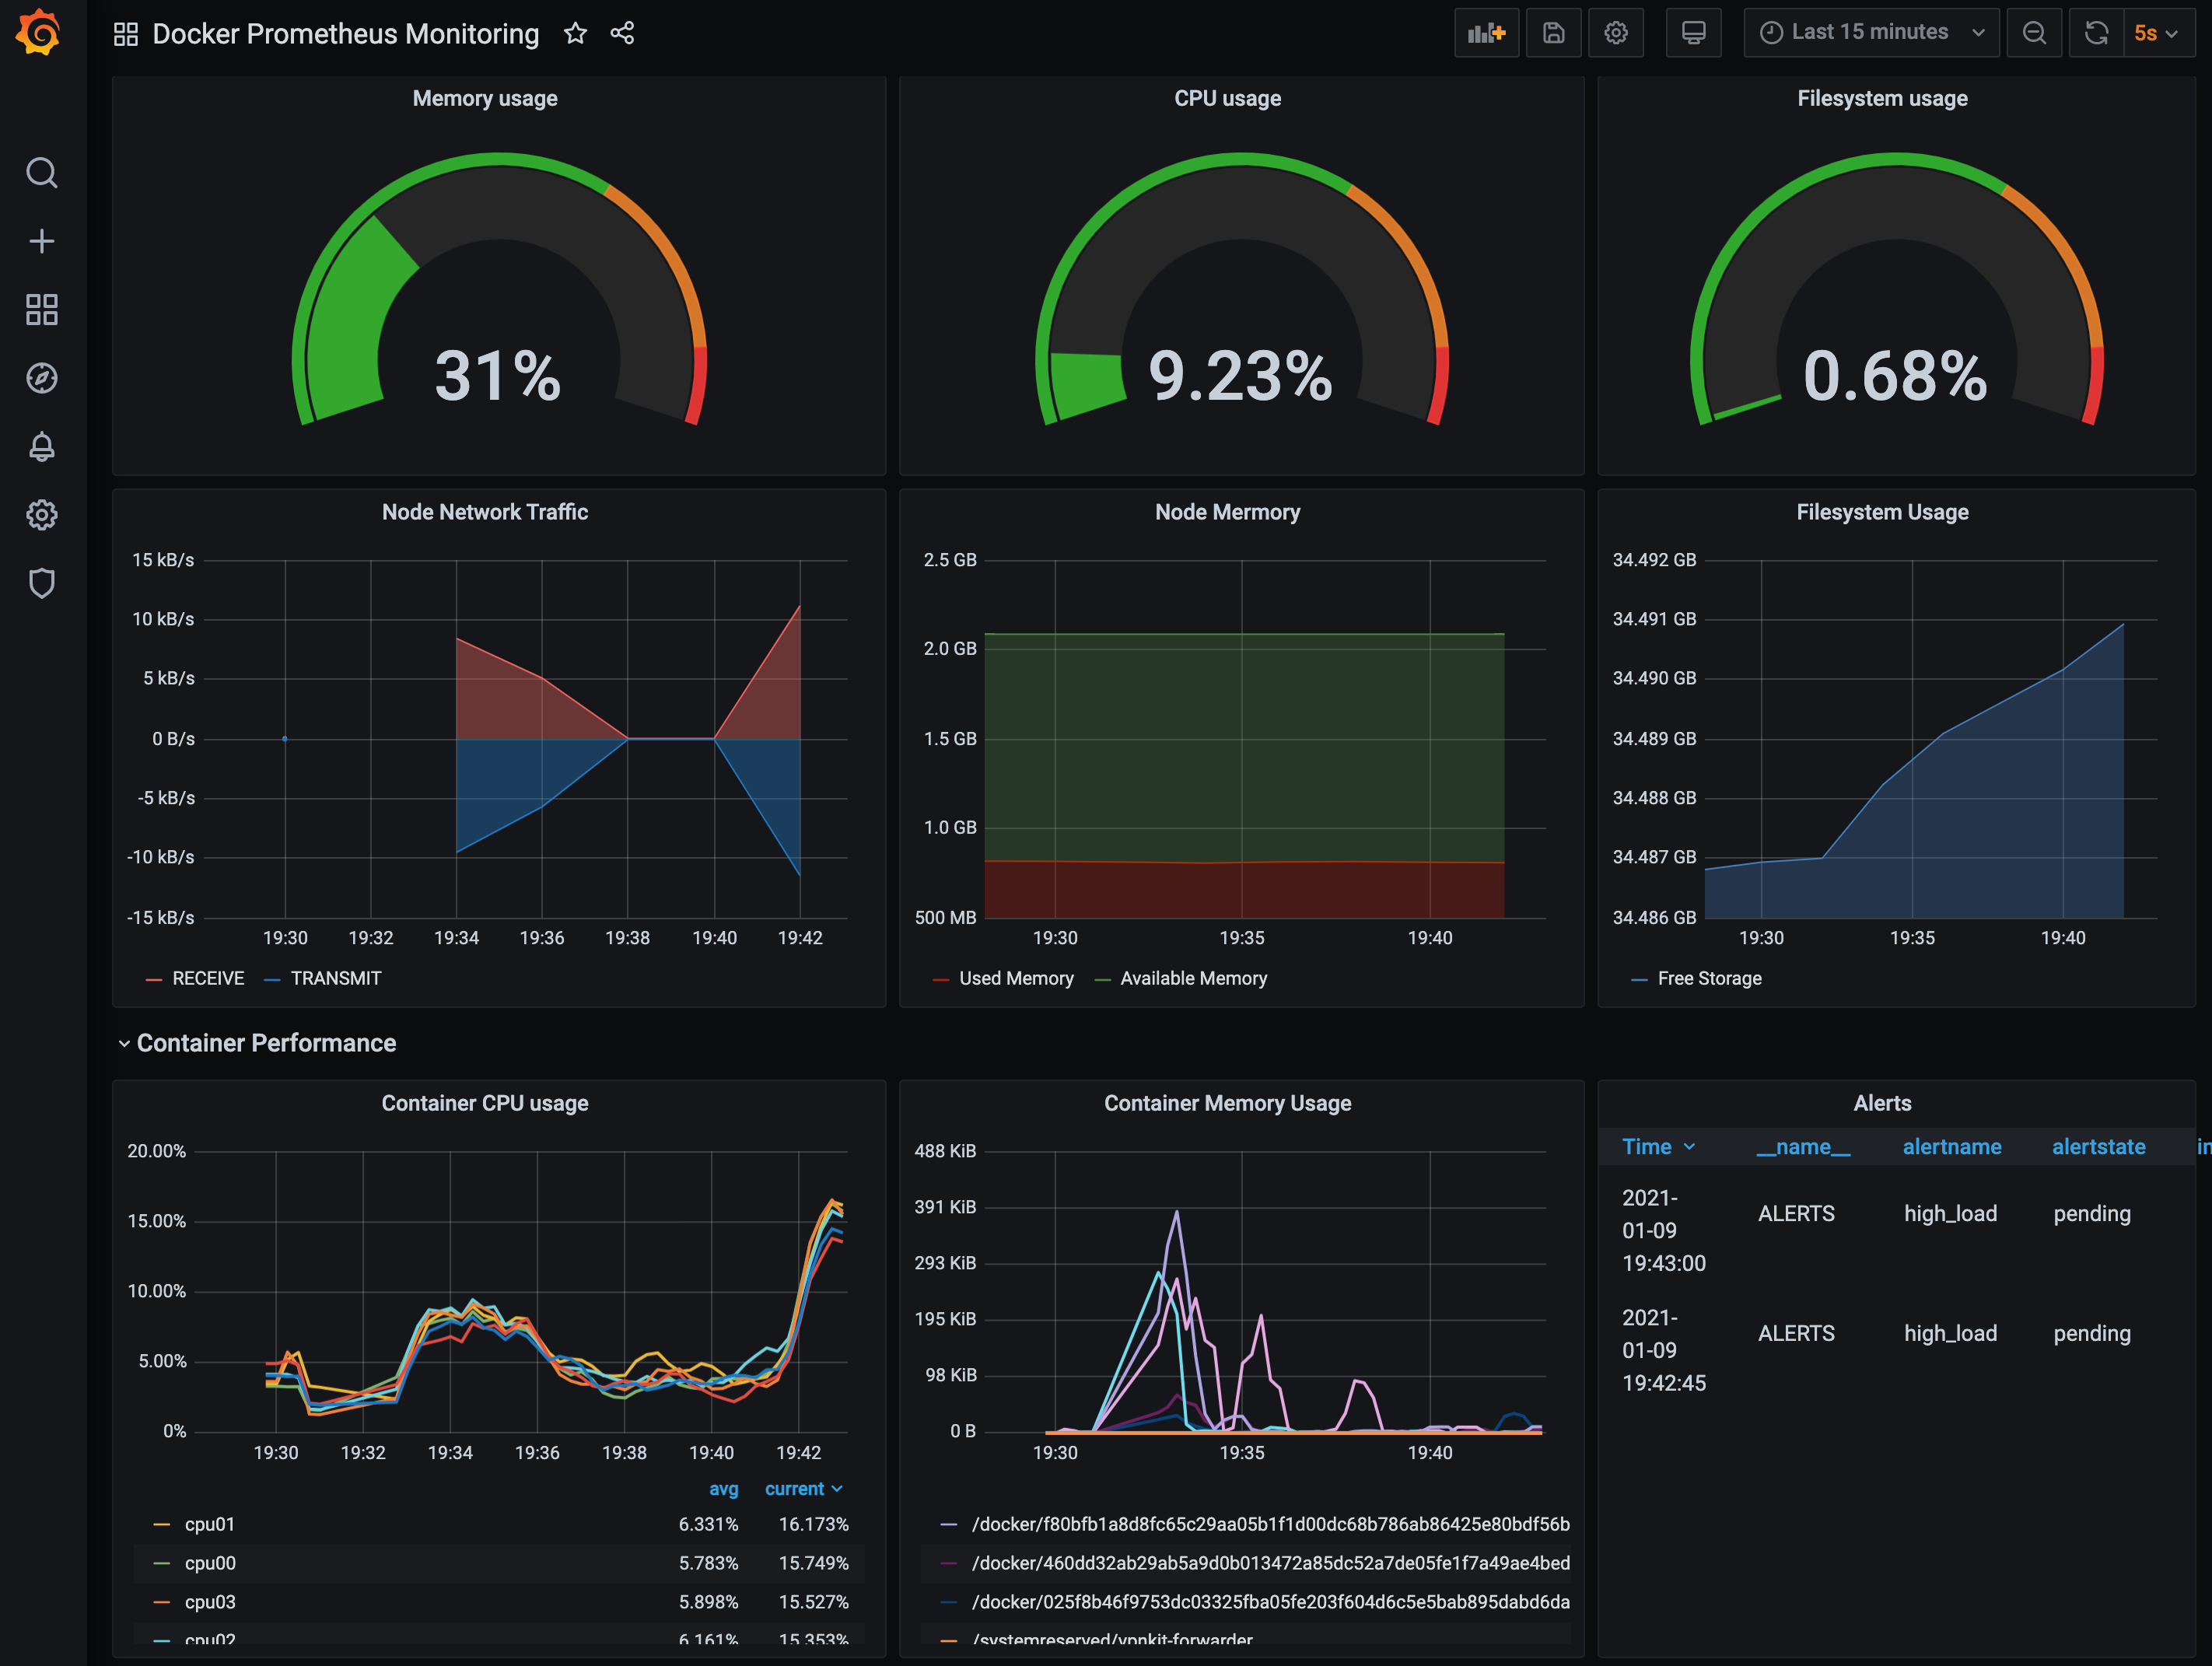
Task: Toggle cpu01 series in CPU legend
Action: coord(209,1524)
